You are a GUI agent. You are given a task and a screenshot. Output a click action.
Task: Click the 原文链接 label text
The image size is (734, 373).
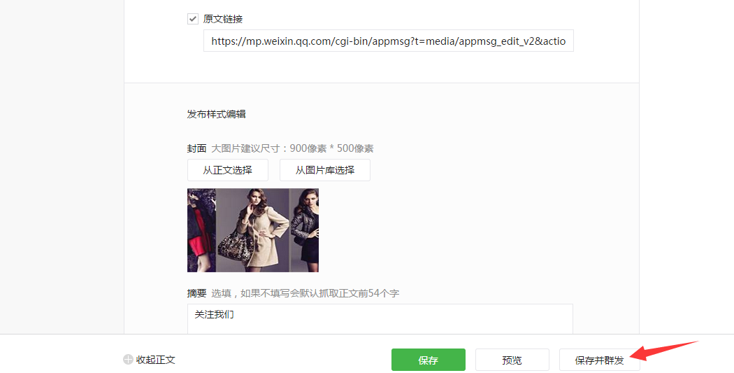(x=223, y=19)
